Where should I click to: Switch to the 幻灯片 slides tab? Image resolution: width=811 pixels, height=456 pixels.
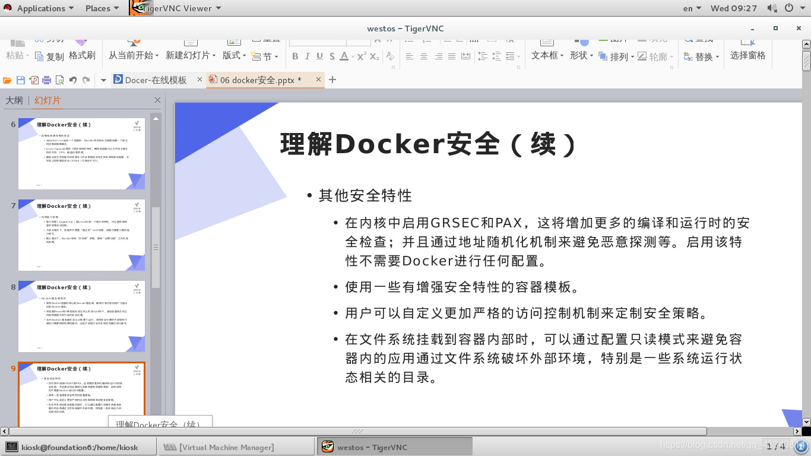[47, 100]
